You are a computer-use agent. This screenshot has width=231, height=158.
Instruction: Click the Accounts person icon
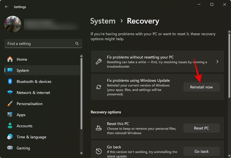click(x=10, y=126)
